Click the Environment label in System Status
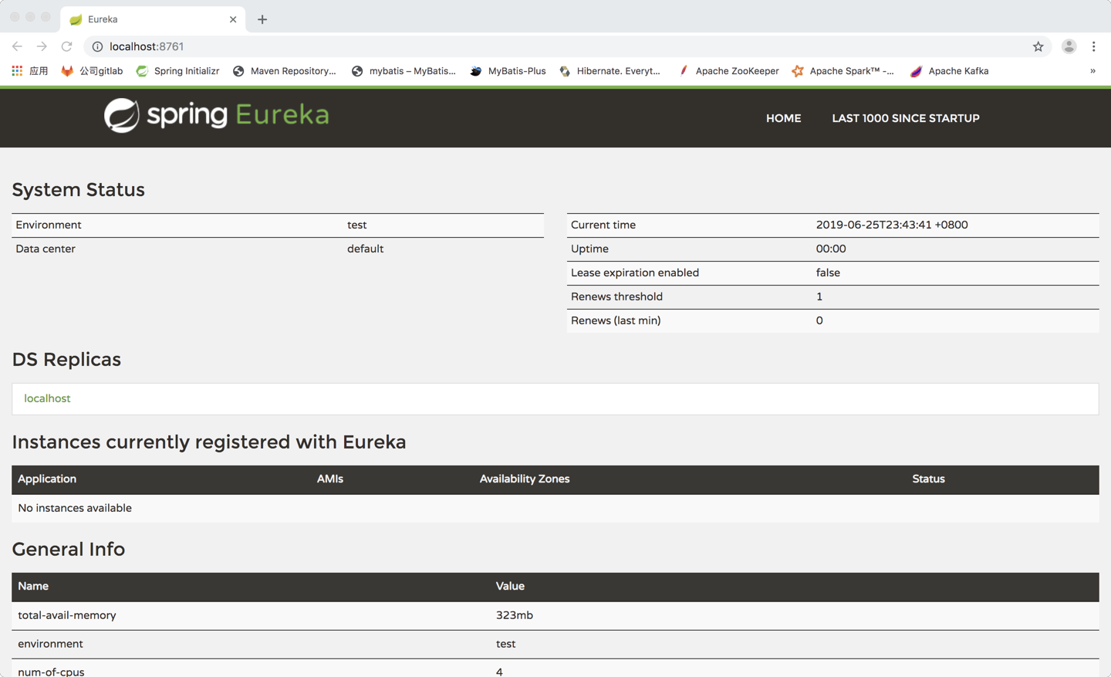Screen dimensions: 1111x677 tap(48, 225)
